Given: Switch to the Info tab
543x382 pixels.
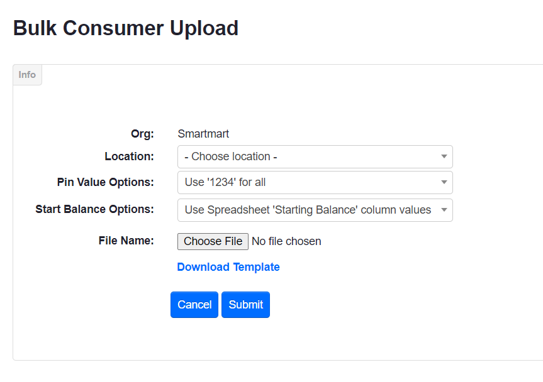Looking at the screenshot, I should click(27, 74).
